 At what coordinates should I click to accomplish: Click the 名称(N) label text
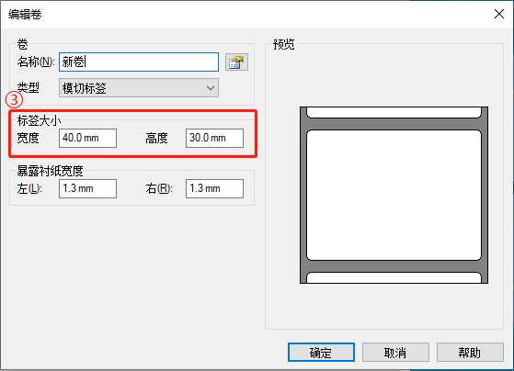pos(36,62)
